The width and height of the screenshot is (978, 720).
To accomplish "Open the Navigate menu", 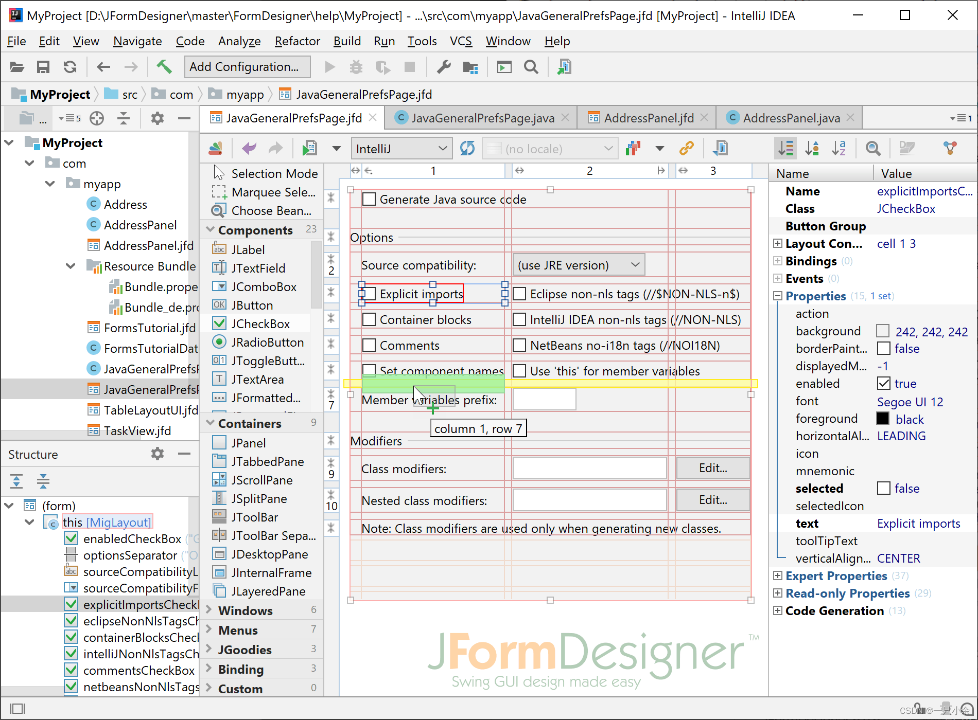I will (137, 41).
